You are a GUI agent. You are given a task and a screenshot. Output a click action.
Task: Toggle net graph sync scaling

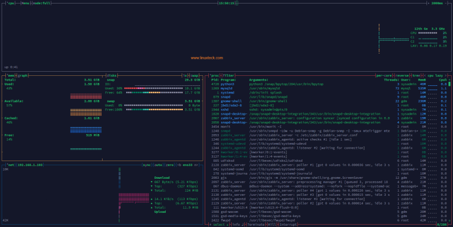pos(147,165)
